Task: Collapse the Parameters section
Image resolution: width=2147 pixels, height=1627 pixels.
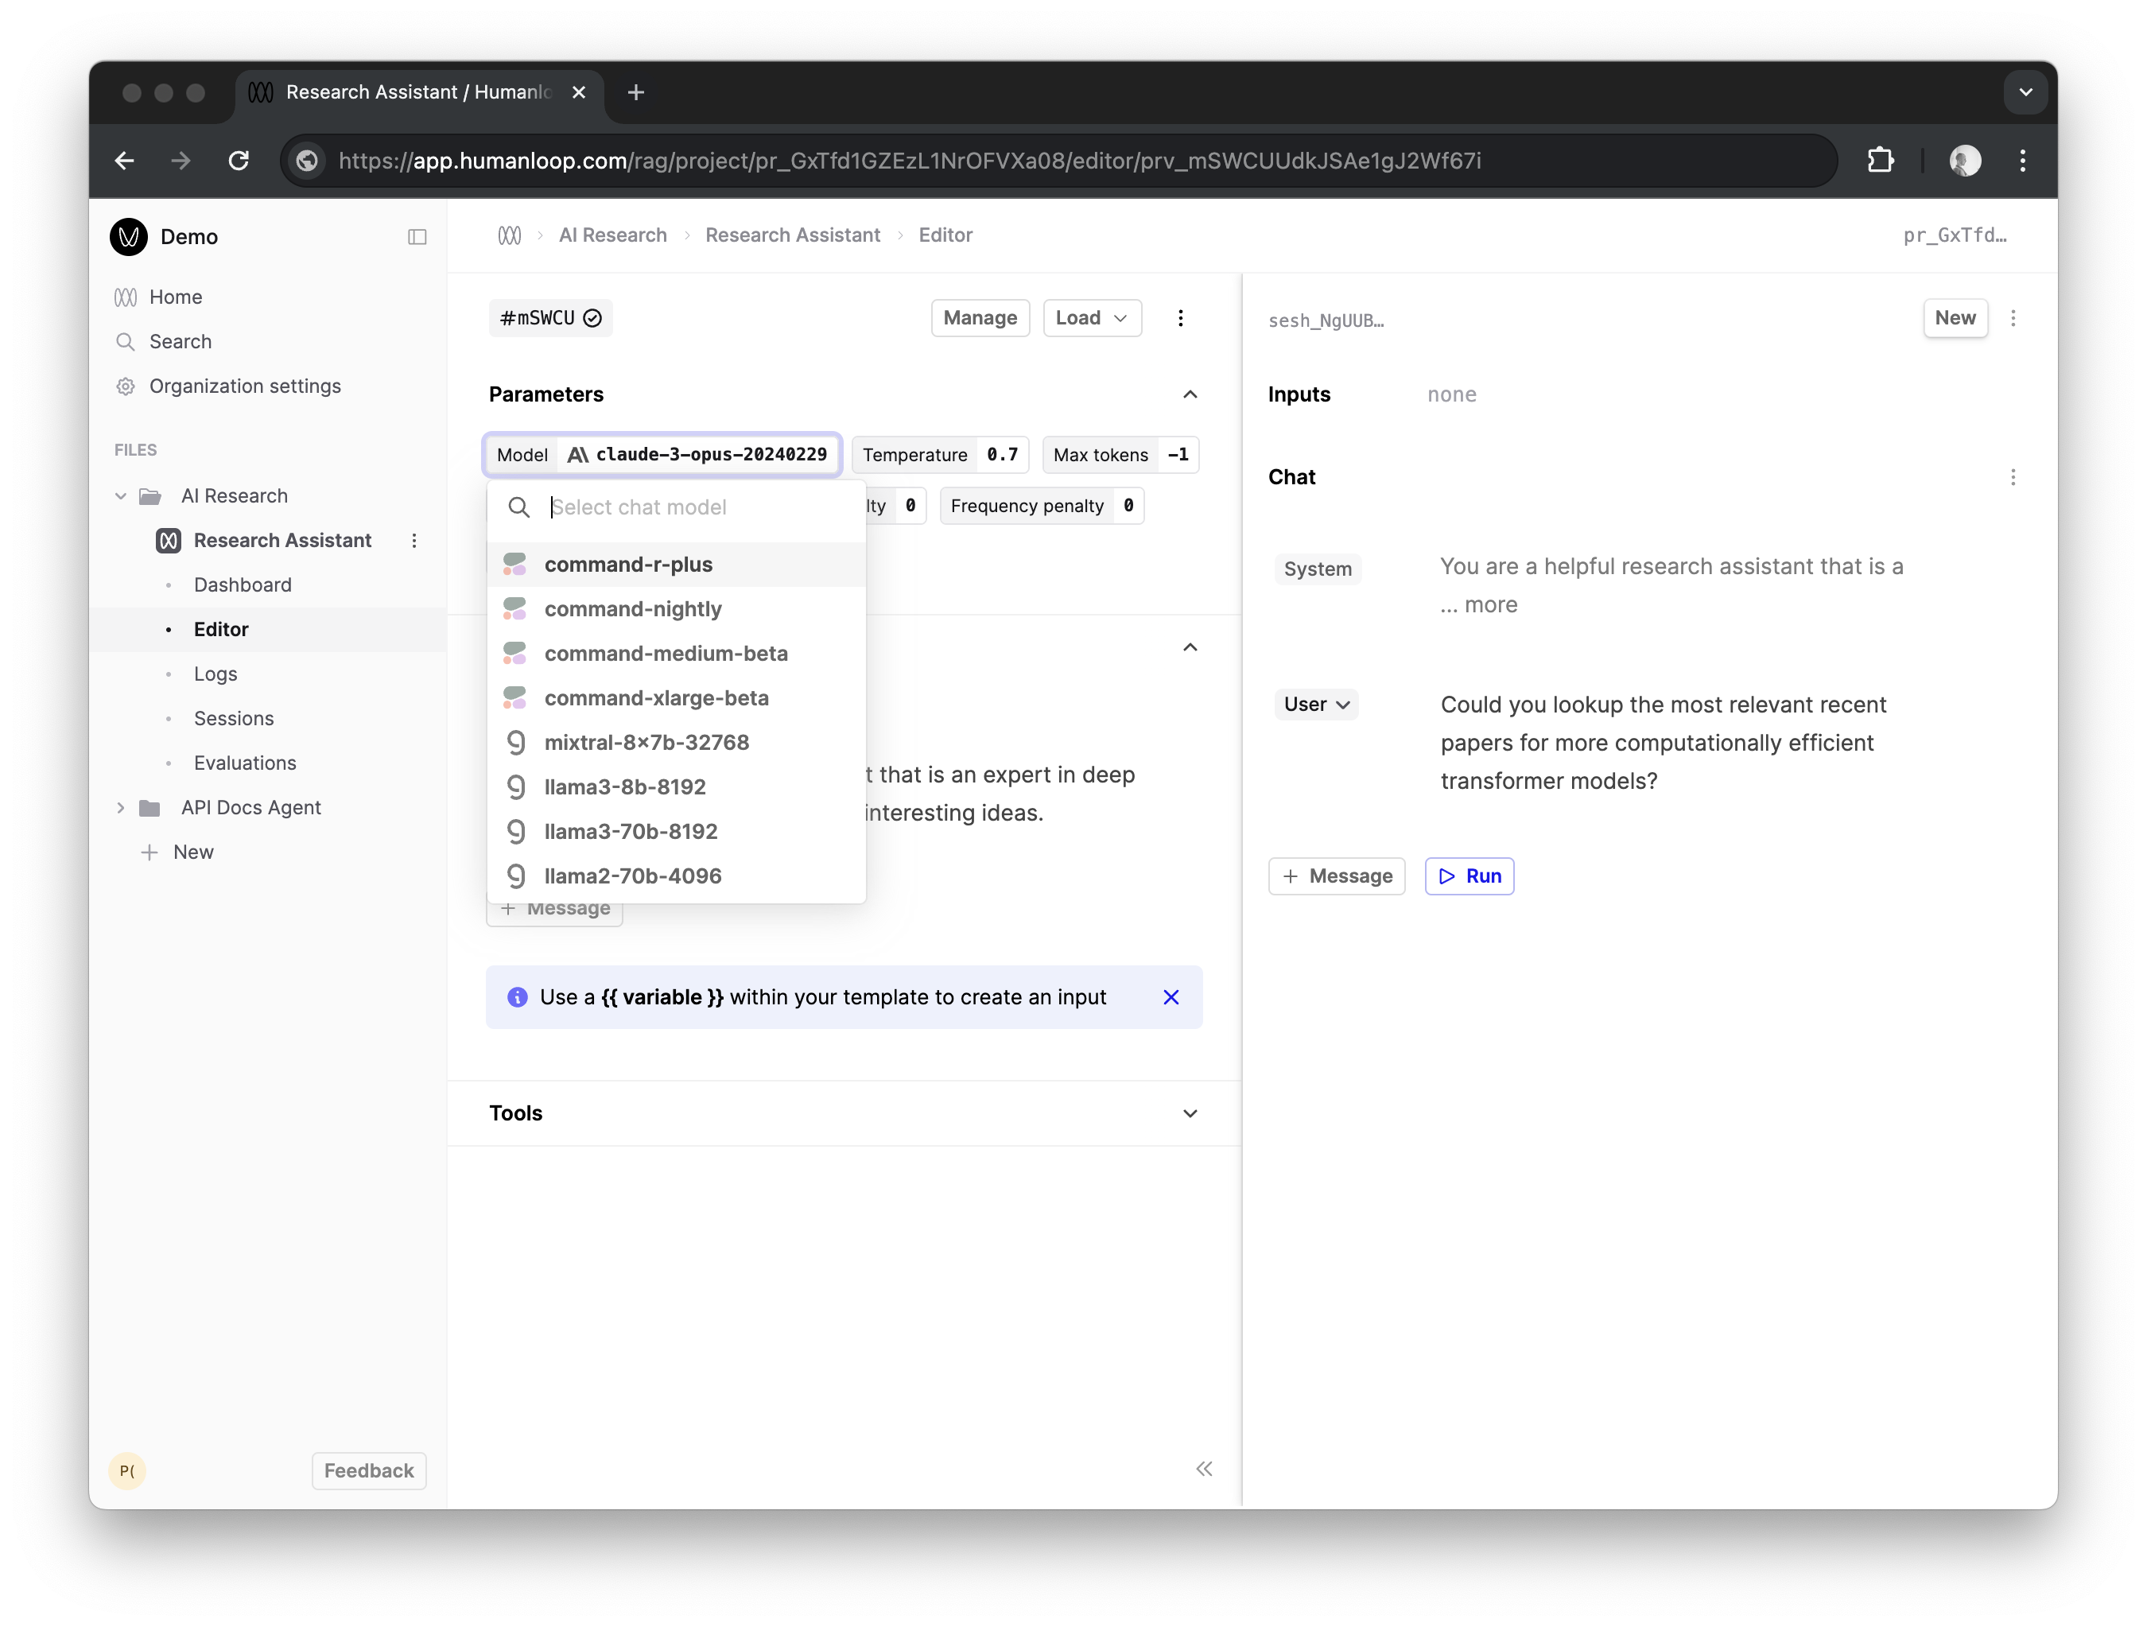Action: (x=1190, y=394)
